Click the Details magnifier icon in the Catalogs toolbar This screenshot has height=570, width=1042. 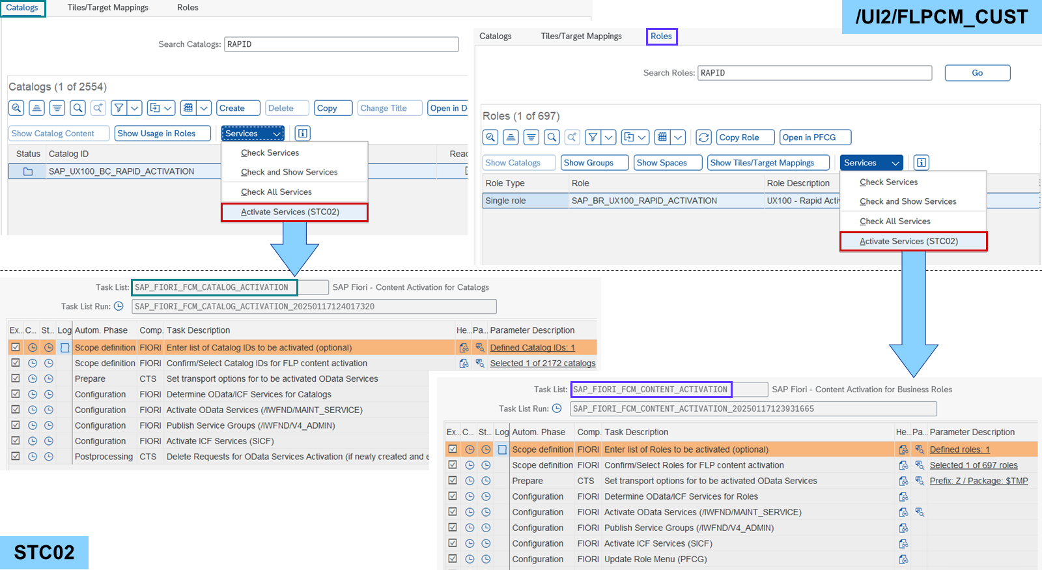point(17,108)
